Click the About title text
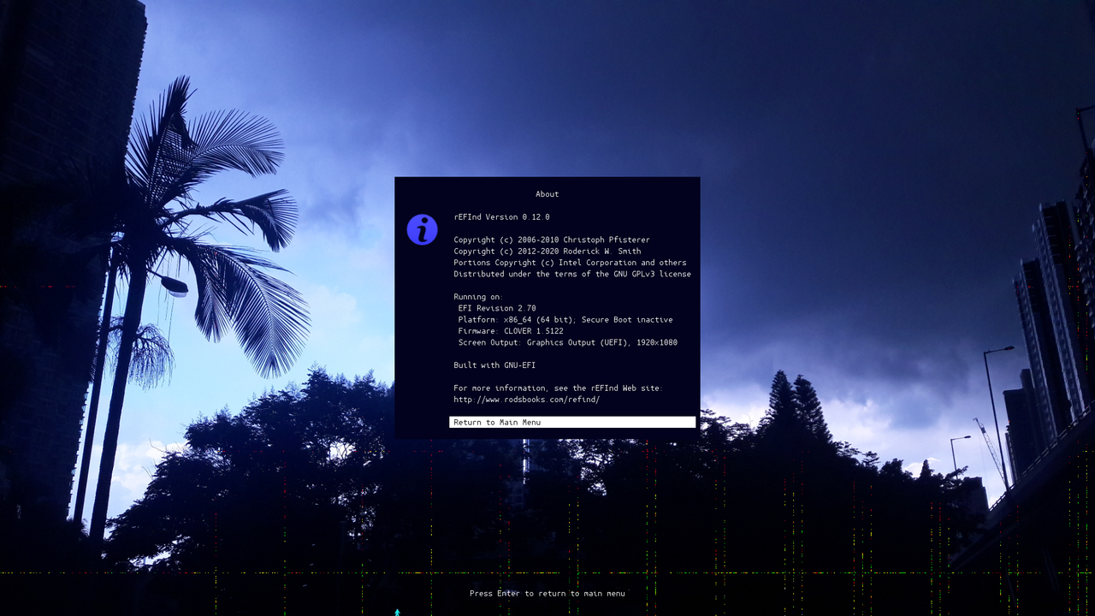 (547, 194)
